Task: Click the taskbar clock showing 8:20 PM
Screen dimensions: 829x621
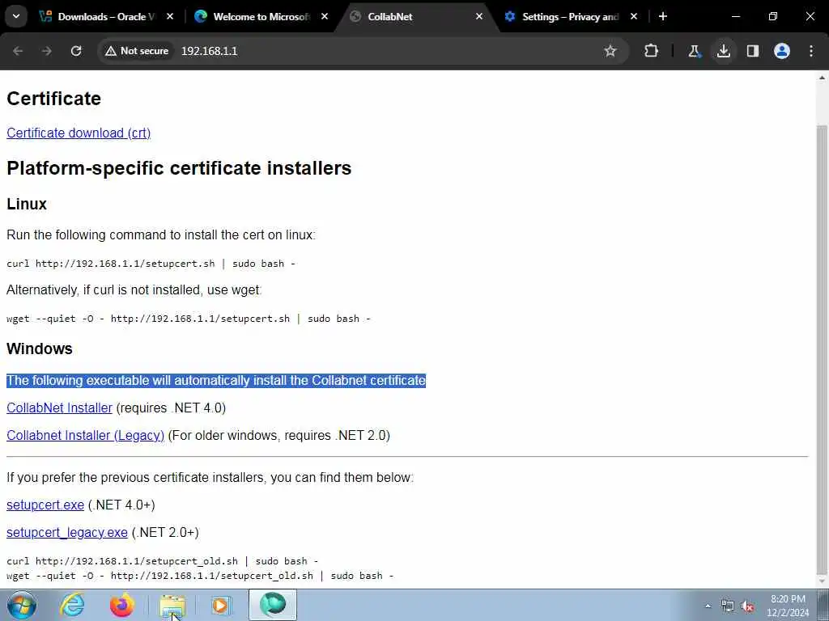Action: [x=788, y=606]
